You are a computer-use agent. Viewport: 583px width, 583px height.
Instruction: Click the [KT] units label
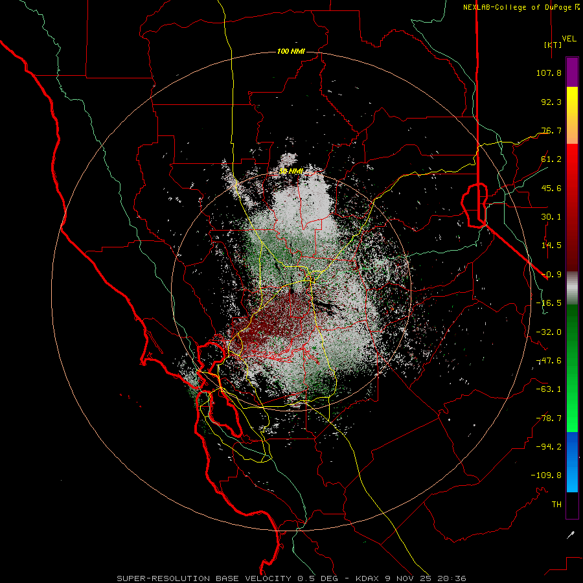(553, 45)
